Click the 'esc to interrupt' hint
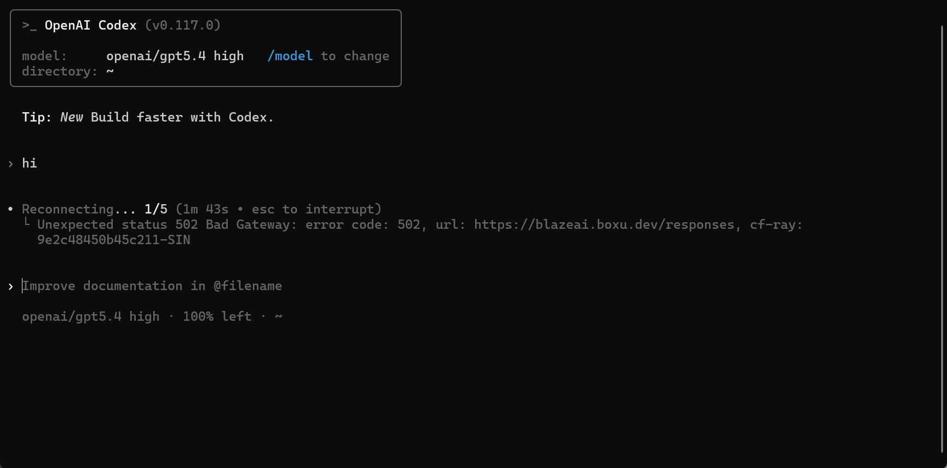Image resolution: width=947 pixels, height=468 pixels. click(313, 209)
